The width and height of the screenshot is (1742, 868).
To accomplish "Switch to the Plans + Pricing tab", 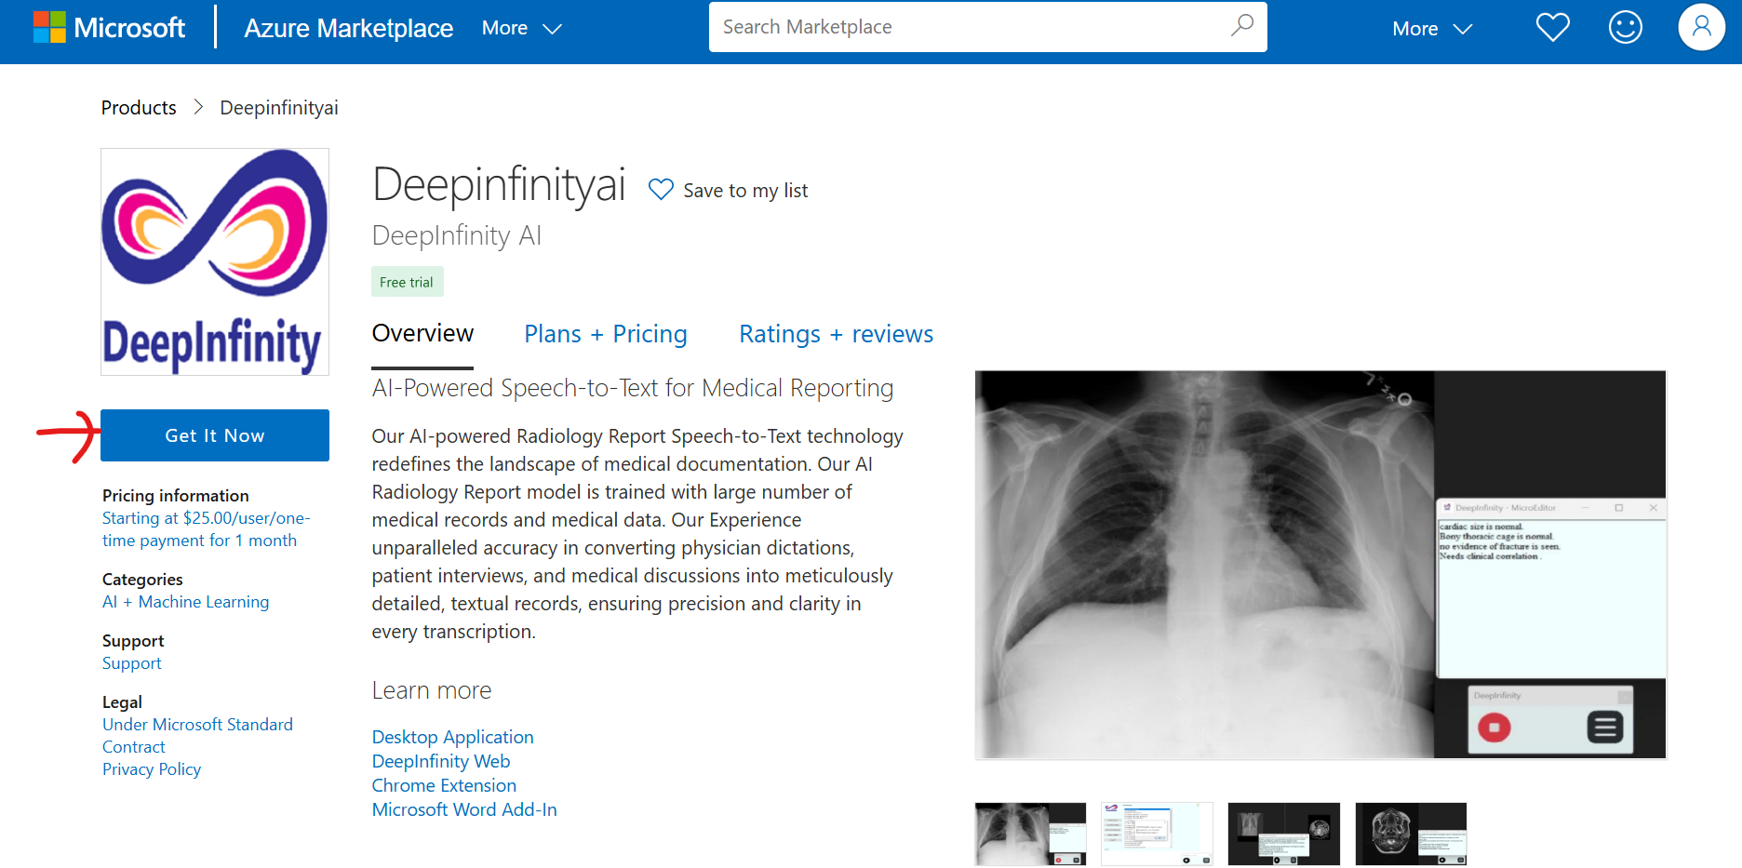I will click(x=606, y=334).
